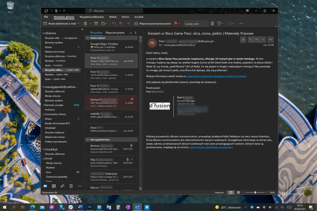Screen dimensions: 317x211
Task: Open the Address Book icon
Action: tap(212, 24)
